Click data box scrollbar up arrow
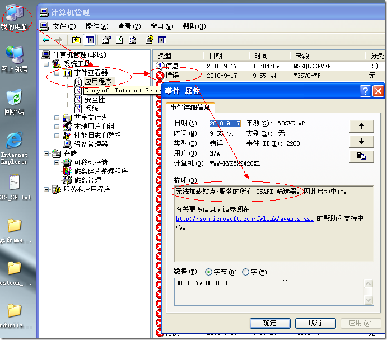 click(369, 283)
